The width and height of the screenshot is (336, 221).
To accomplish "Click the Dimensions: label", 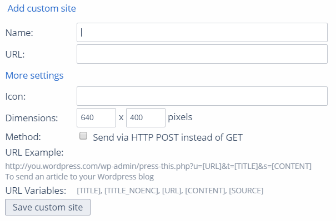I will pos(32,118).
